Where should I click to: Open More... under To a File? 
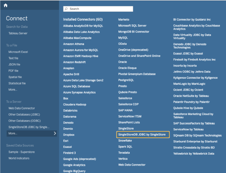pos(13,90)
